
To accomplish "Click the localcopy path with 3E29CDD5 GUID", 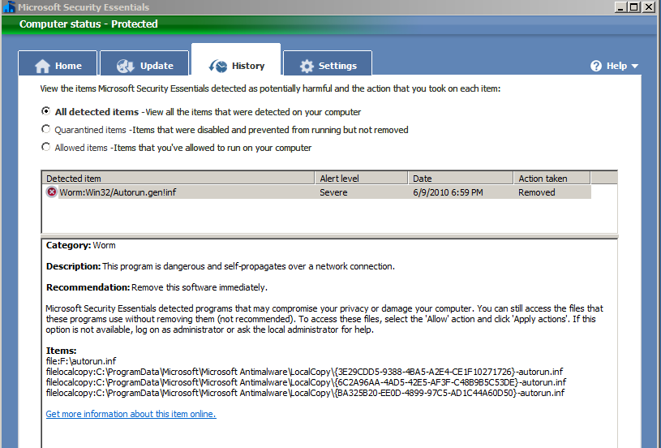I will (x=304, y=372).
